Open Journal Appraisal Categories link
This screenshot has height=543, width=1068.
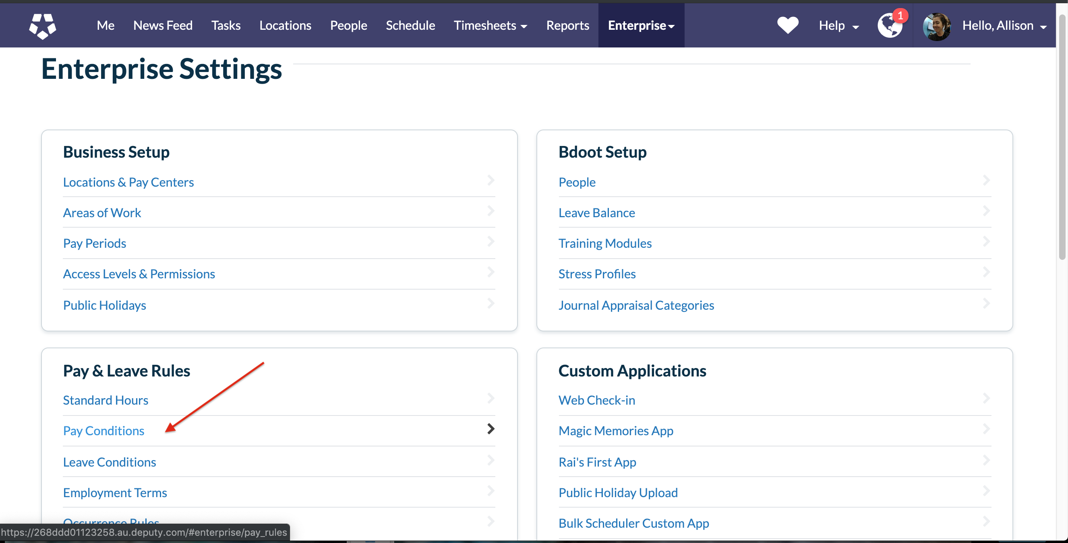coord(635,305)
